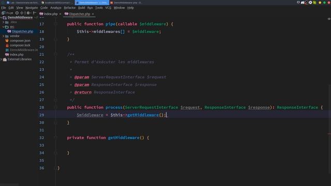Close the index.php editor tab
This screenshot has height=186, width=331.
60,14
